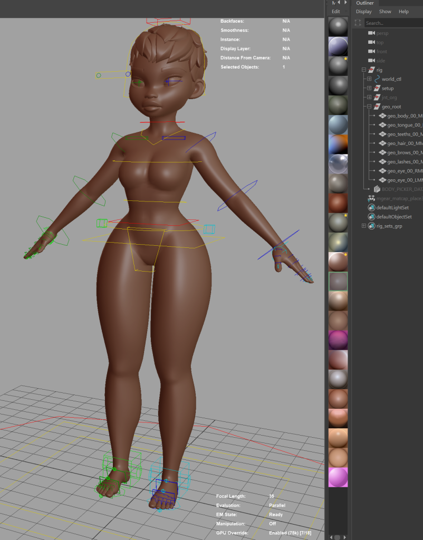Collapse the rig group
Image resolution: width=423 pixels, height=540 pixels.
point(363,70)
